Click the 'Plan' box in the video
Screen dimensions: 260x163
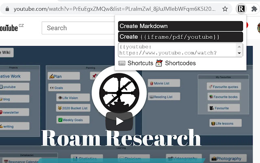click(64, 76)
